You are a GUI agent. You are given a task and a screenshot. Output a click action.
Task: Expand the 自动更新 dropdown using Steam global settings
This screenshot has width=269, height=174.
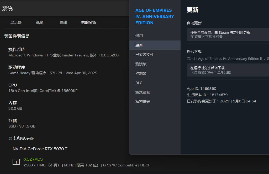pyautogui.click(x=228, y=34)
